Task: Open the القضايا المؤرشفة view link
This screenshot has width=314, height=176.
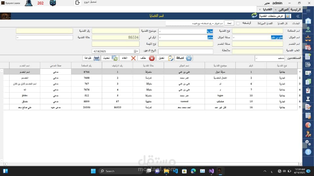Action: click(x=265, y=23)
